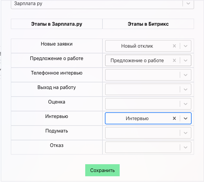Expand the Отказ stage dropdown

coord(186,147)
